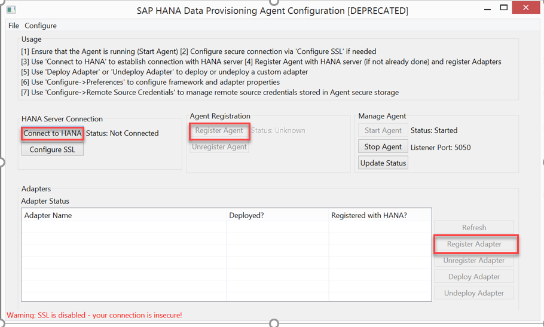
Task: Open Configure SSL settings
Action: (x=53, y=149)
